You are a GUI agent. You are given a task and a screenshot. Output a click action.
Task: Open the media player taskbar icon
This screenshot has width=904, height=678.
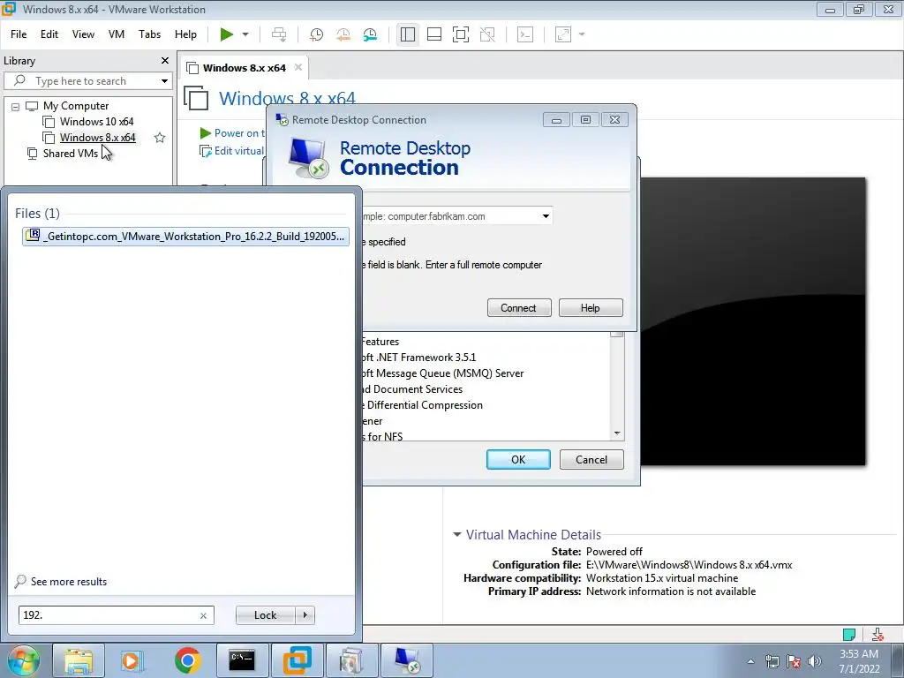coord(132,660)
